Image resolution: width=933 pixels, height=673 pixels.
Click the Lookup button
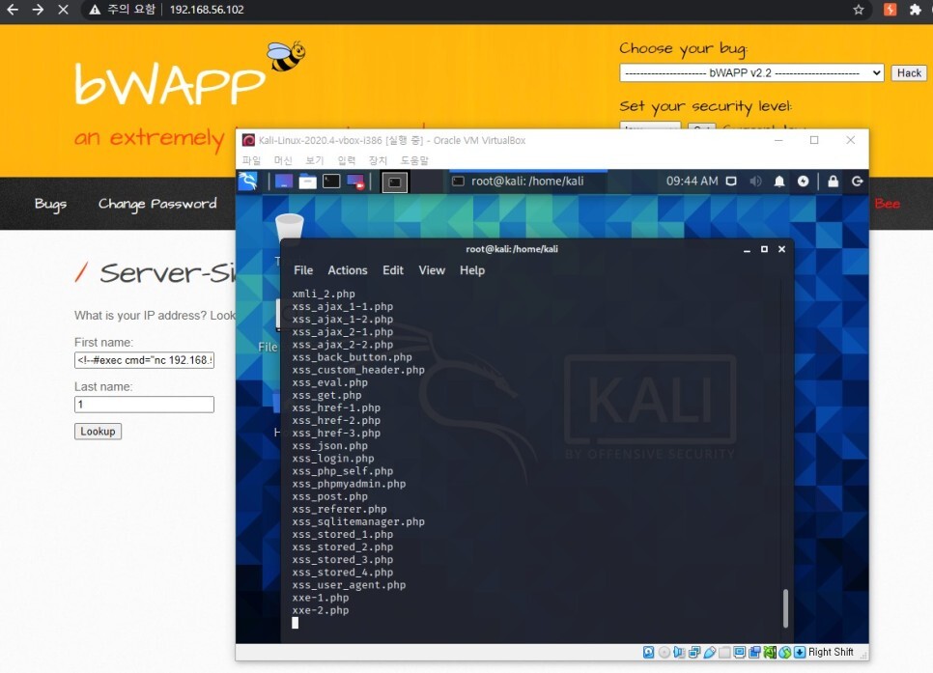98,432
